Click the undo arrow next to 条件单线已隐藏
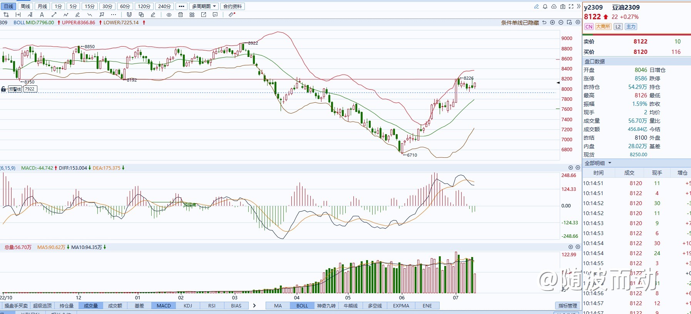Screen dimensions: 691x314 [544, 22]
